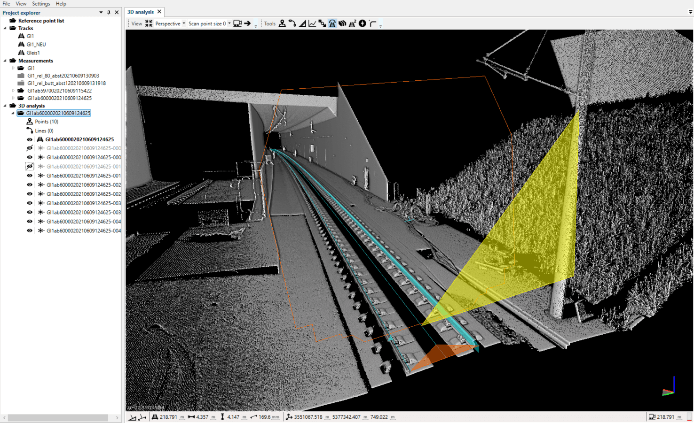
Task: Collapse the Tracks tree node
Action: pyautogui.click(x=5, y=28)
